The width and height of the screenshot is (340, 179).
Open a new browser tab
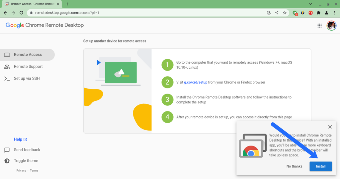point(67,4)
